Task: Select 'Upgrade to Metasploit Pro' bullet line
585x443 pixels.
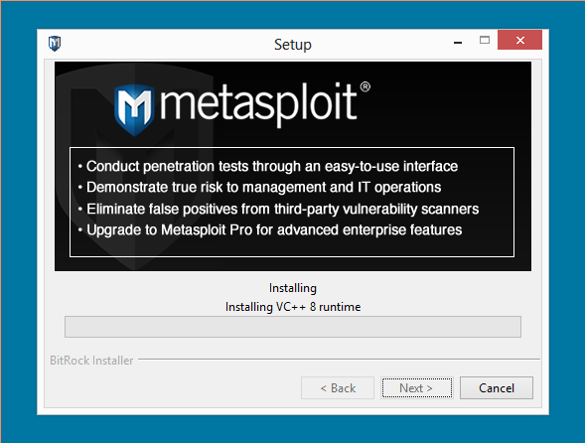Action: [270, 230]
